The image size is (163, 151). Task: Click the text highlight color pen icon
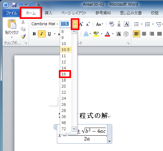pos(96,34)
